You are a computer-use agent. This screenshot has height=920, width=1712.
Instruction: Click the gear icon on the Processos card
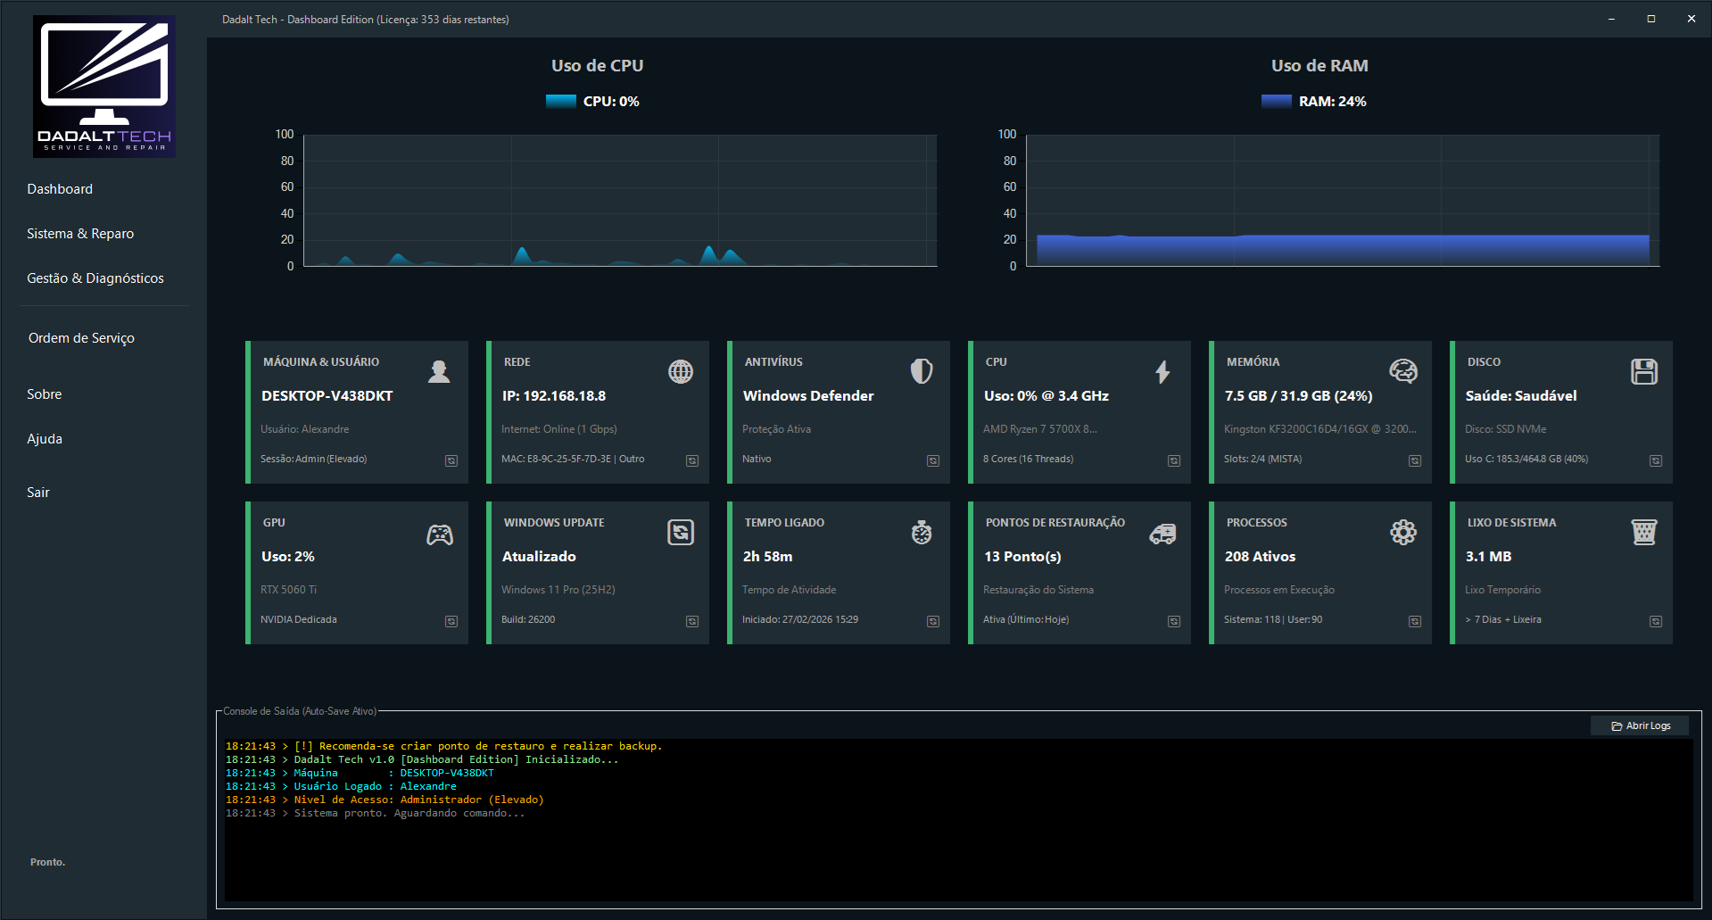[x=1402, y=532]
